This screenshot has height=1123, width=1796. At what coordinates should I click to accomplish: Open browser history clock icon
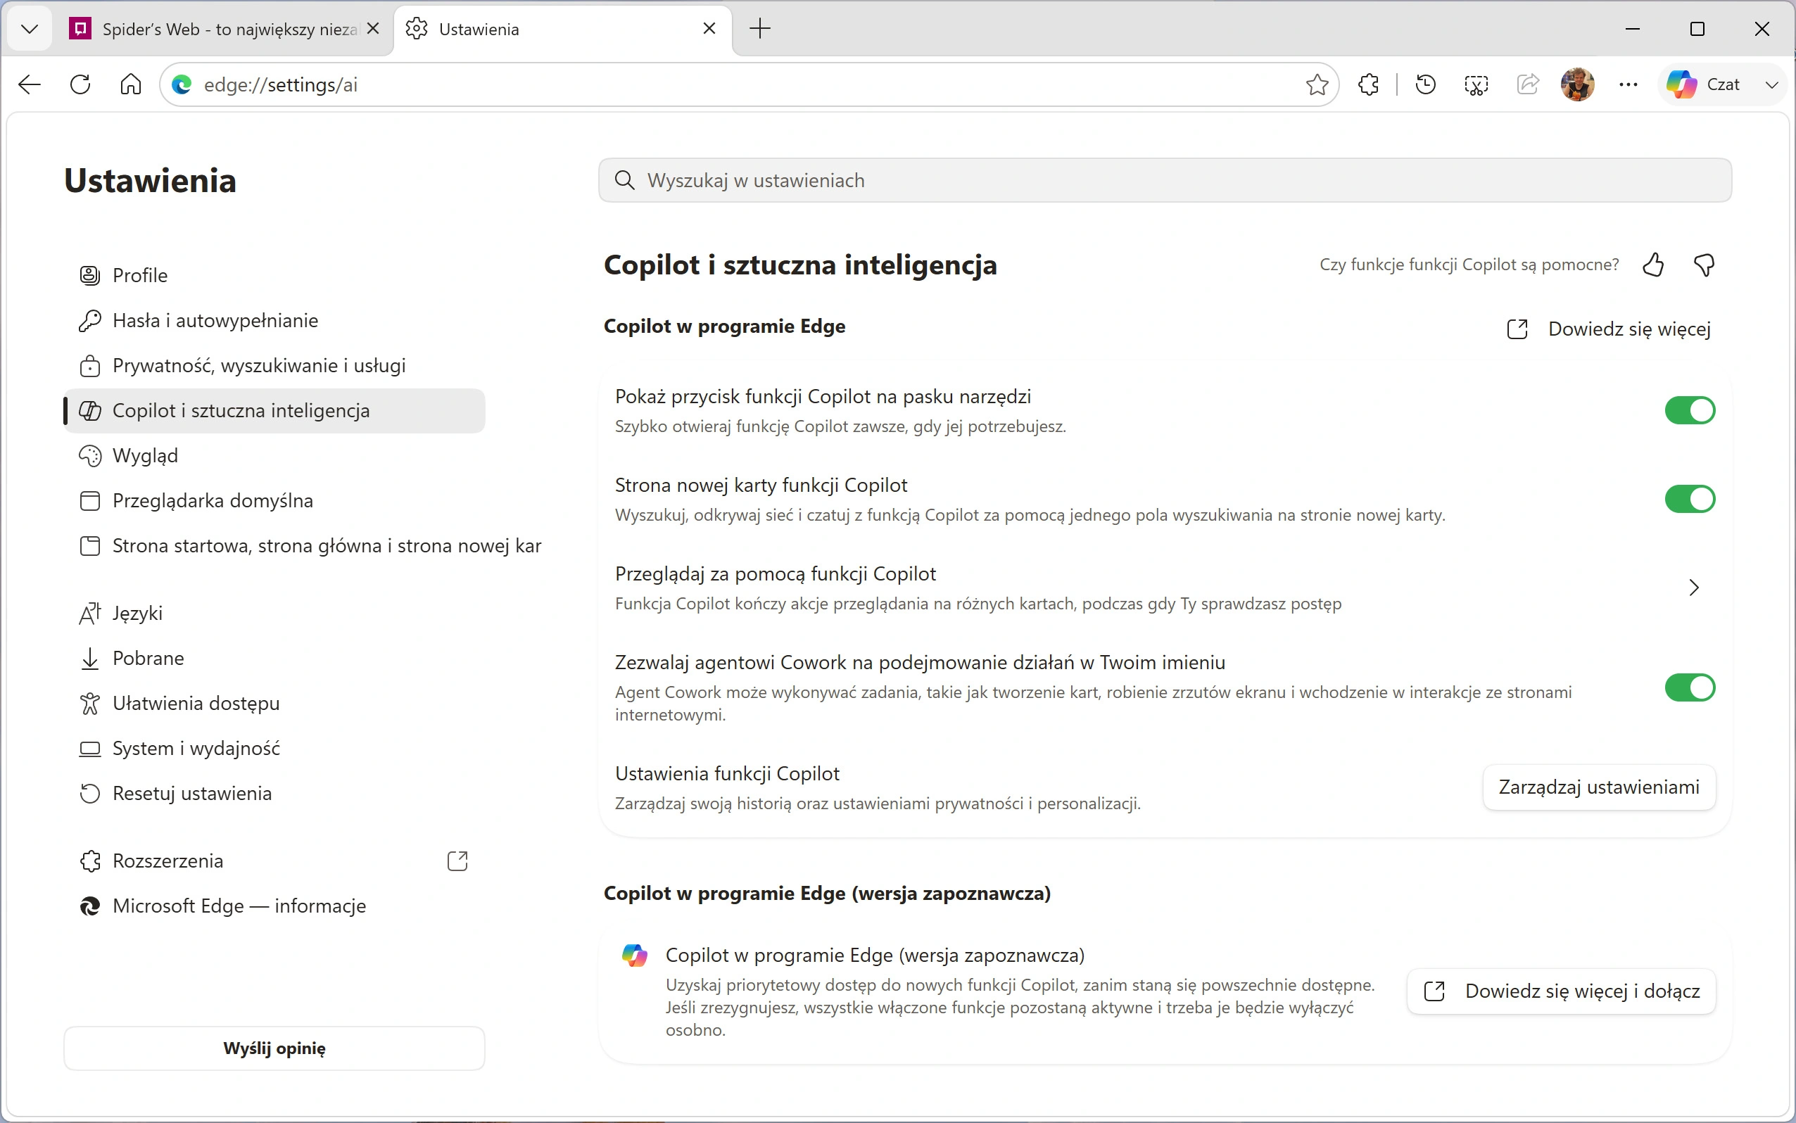(1425, 84)
